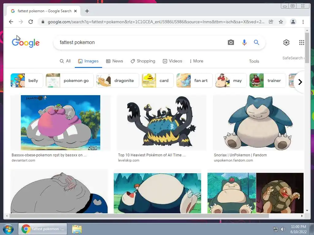Expand the More search options
Image resolution: width=314 pixels, height=235 pixels.
(x=196, y=61)
